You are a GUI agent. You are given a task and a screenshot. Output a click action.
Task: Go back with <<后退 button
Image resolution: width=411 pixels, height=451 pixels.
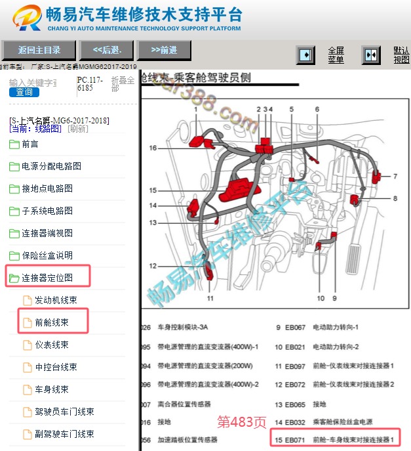coord(107,51)
